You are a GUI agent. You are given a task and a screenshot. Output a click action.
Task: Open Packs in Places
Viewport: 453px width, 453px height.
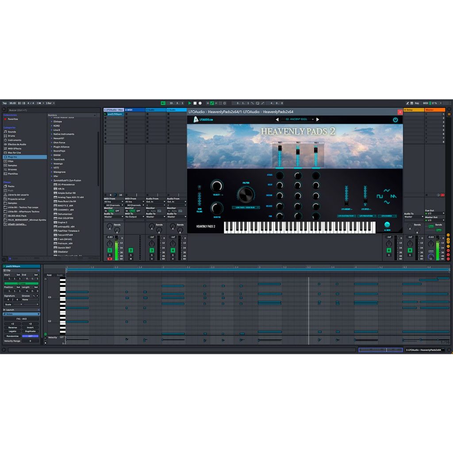11,186
